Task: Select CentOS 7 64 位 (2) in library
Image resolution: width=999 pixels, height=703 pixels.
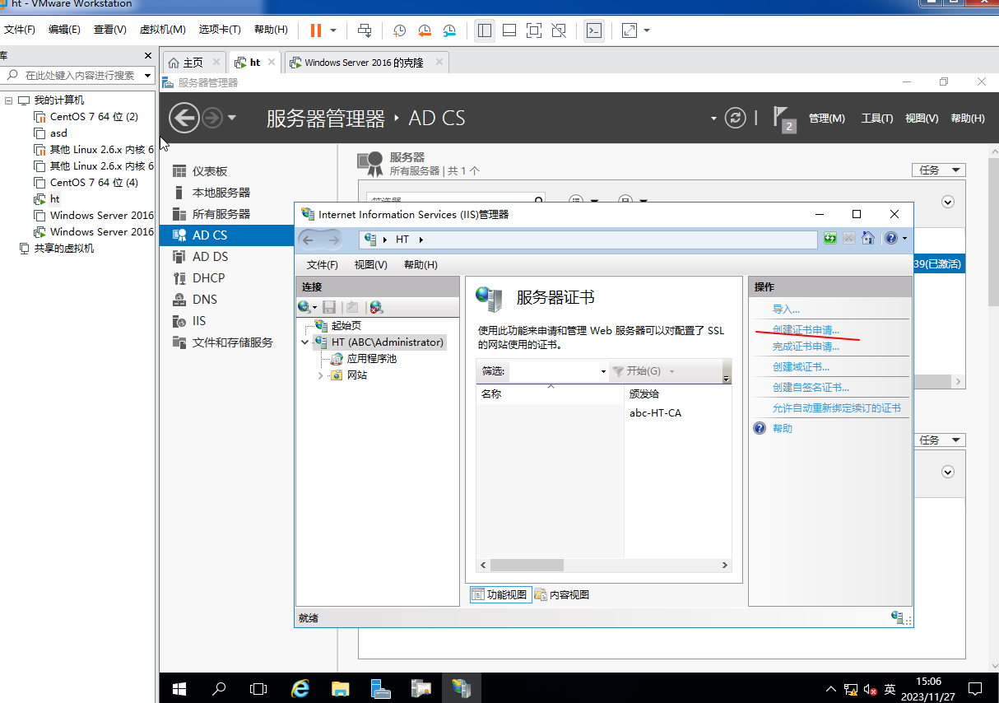Action: tap(93, 117)
